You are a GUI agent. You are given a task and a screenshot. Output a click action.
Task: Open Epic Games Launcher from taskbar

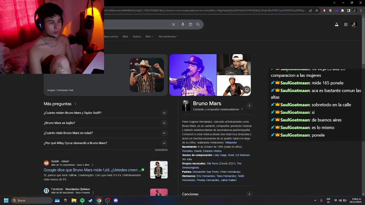click(x=65, y=200)
